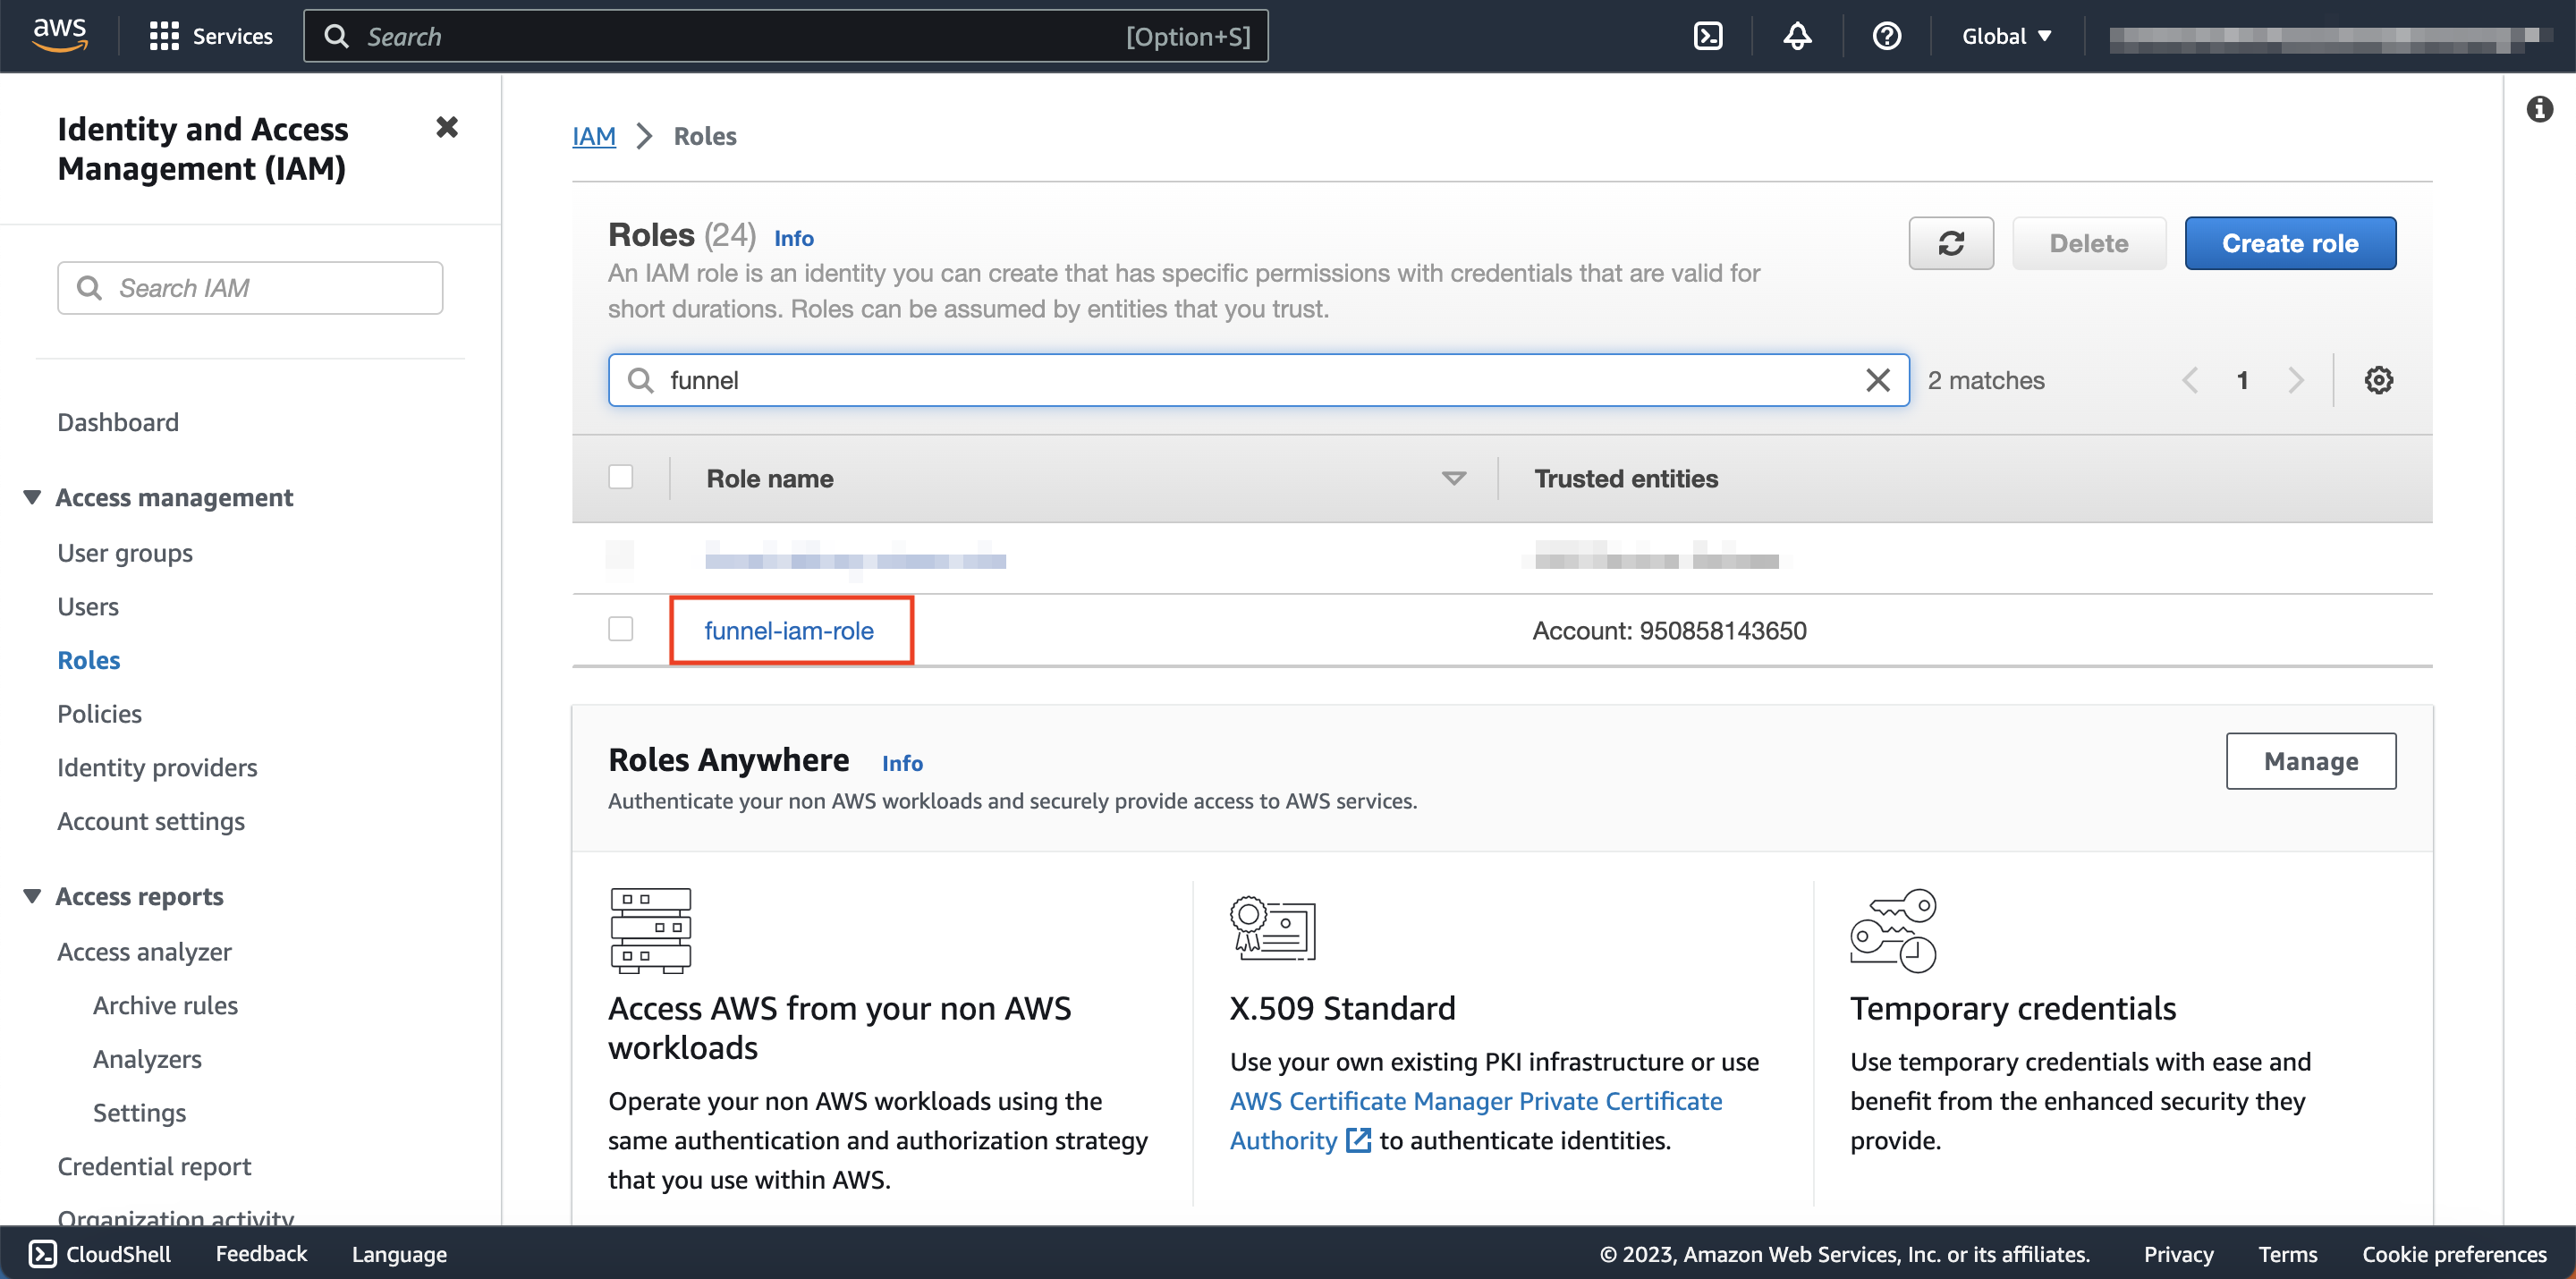
Task: Open the notifications bell icon
Action: (1797, 36)
